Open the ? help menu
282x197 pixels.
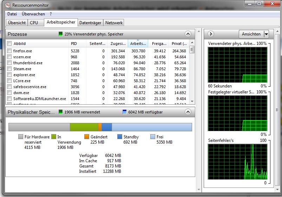[51, 14]
